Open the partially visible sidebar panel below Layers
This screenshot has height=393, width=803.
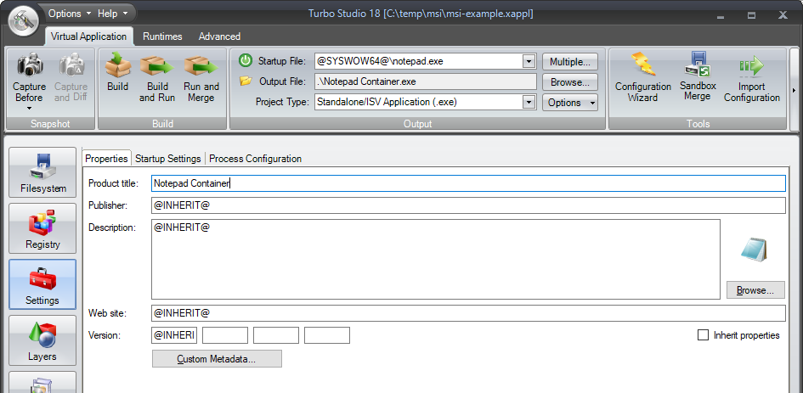(42, 382)
